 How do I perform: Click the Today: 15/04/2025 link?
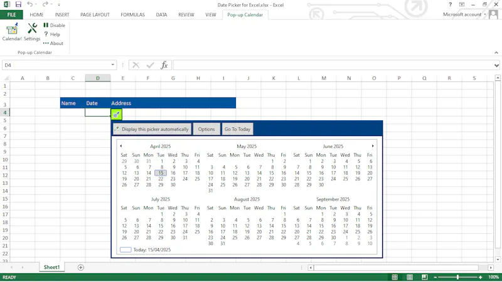[152, 249]
